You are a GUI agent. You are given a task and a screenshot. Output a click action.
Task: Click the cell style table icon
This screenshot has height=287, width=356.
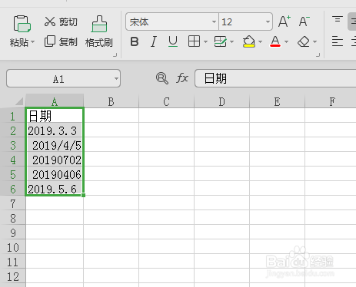click(x=221, y=41)
